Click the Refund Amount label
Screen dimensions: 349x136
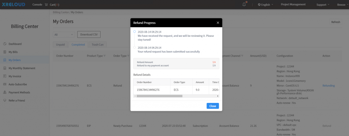[145, 62]
